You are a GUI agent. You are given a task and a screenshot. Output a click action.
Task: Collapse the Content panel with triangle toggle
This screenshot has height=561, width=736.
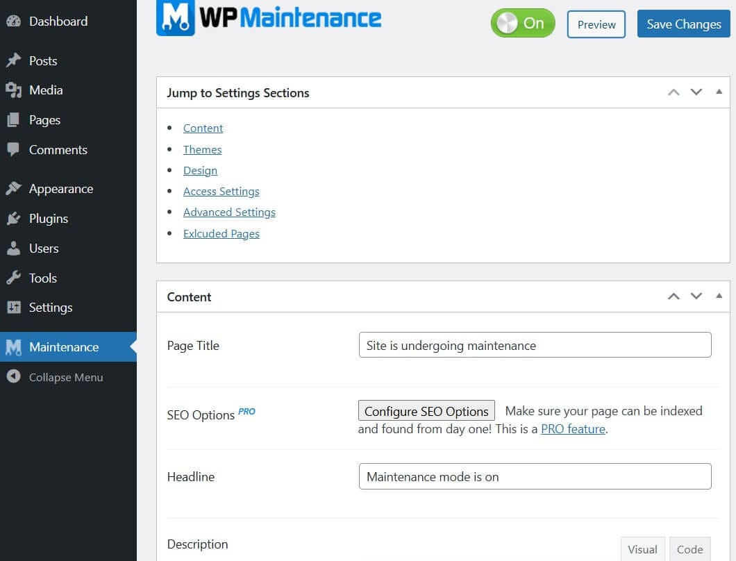(719, 296)
